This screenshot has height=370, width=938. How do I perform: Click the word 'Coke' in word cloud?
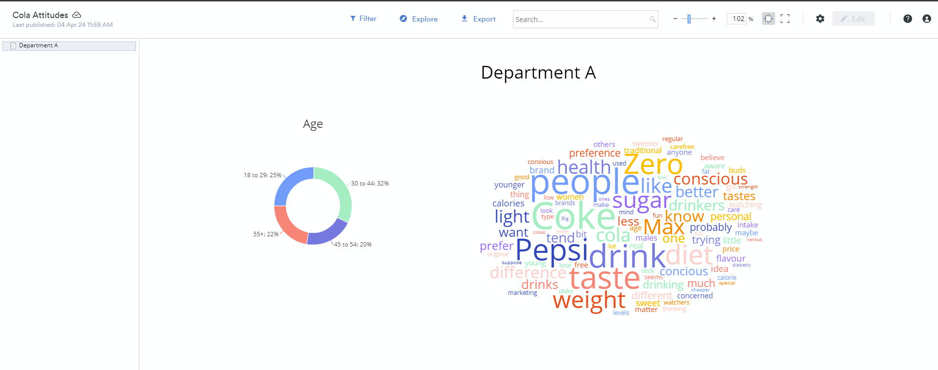[574, 216]
